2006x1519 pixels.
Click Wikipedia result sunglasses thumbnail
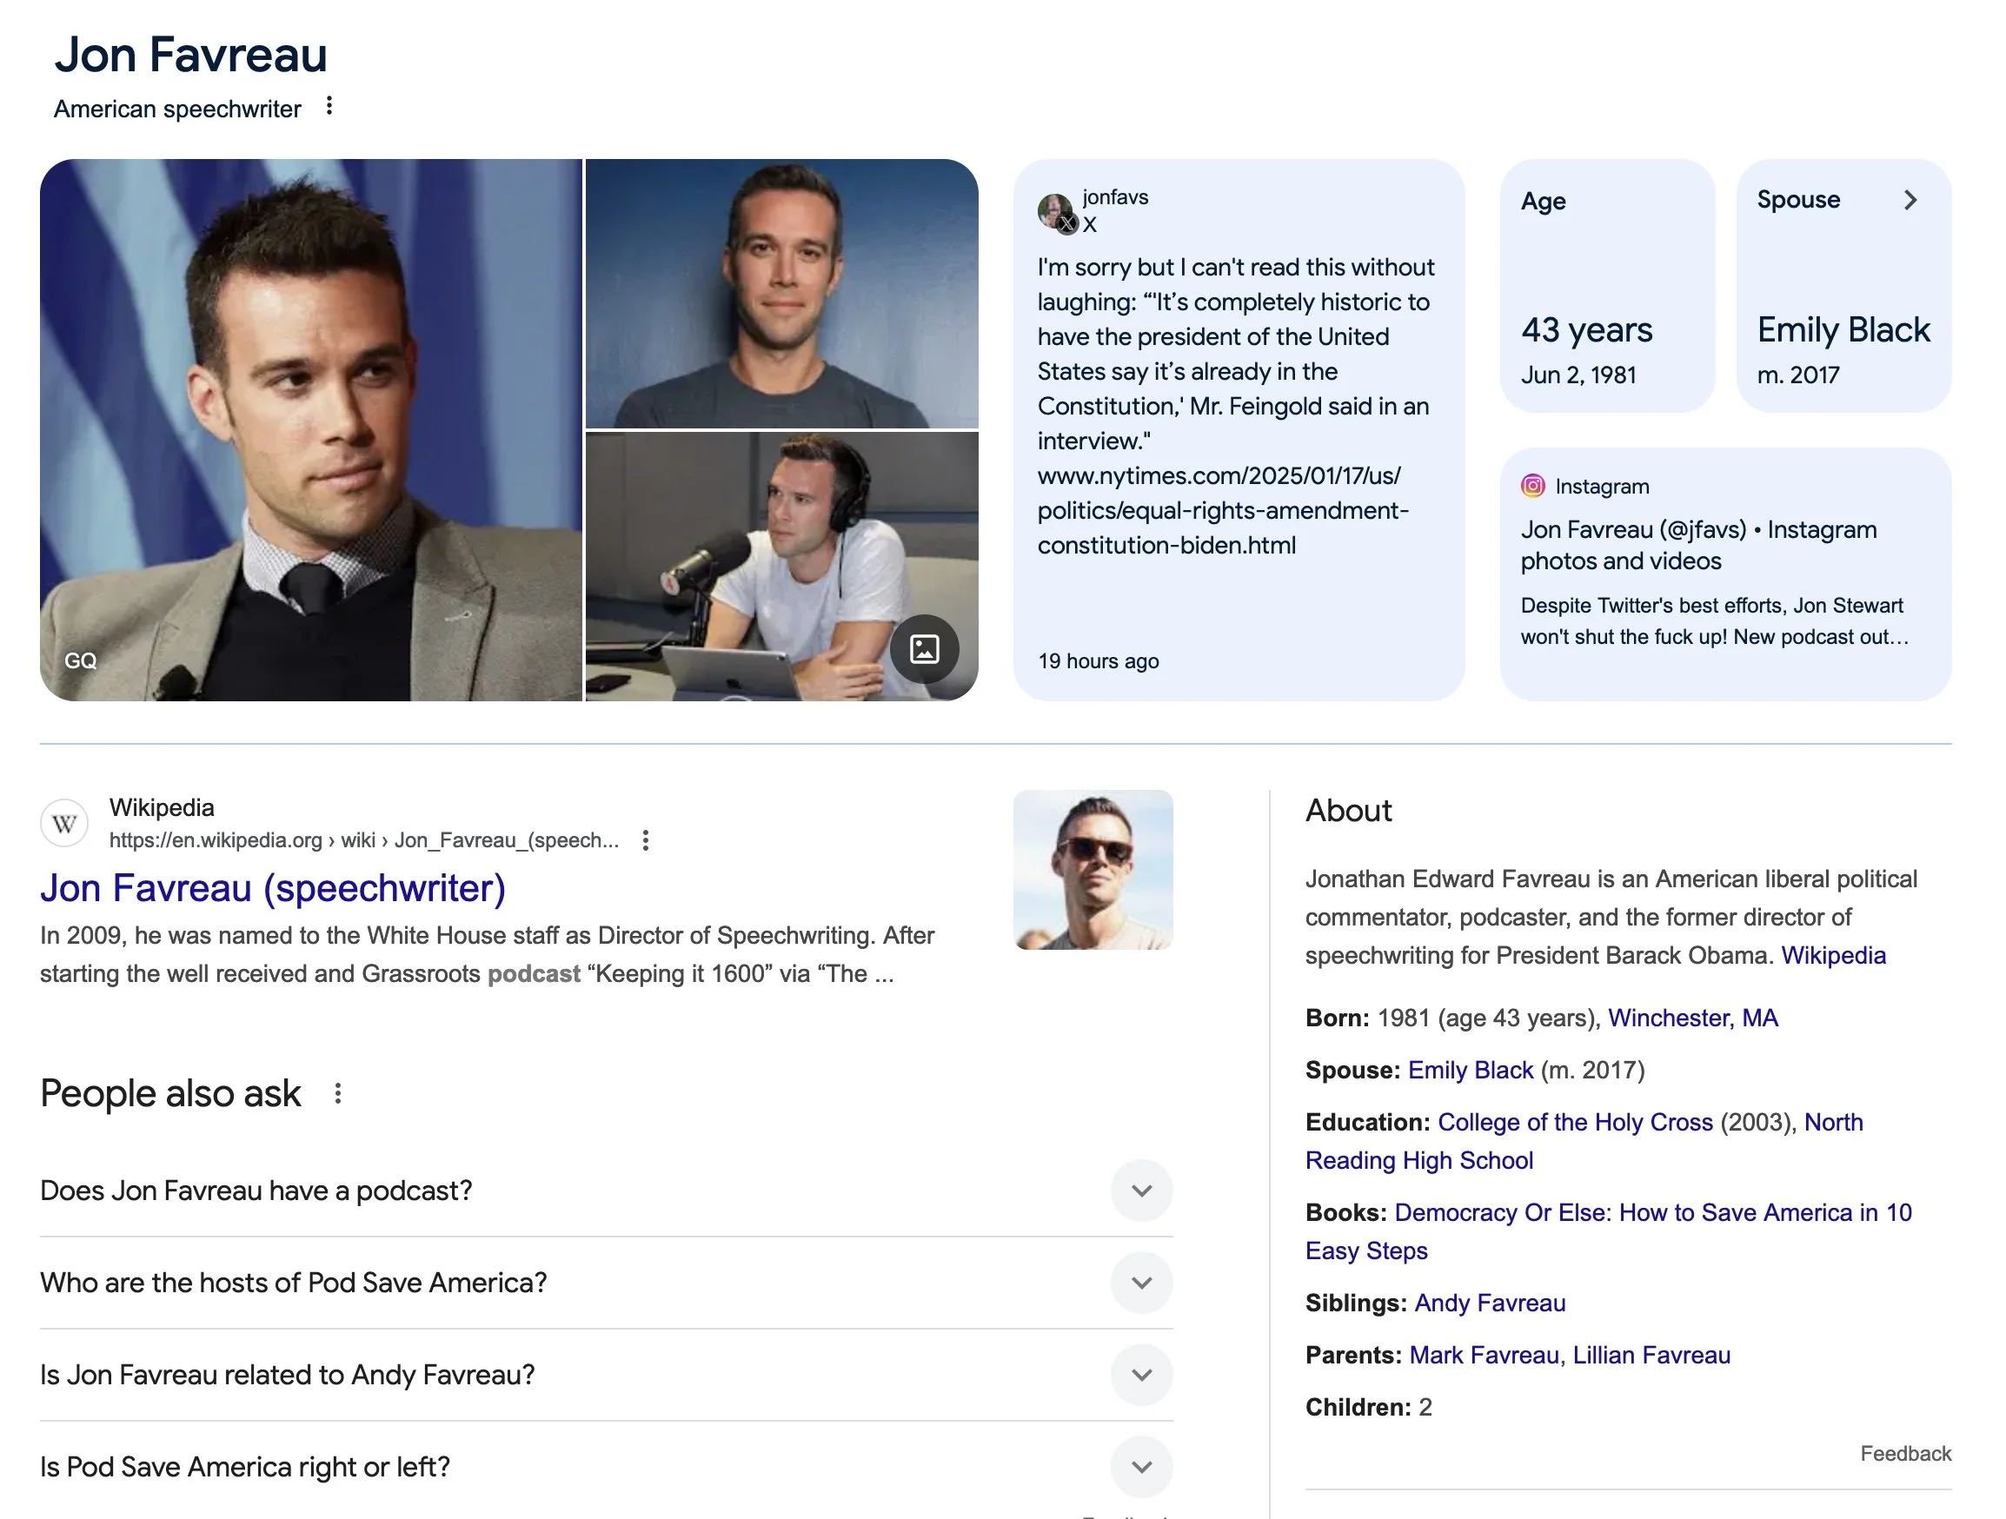tap(1092, 870)
